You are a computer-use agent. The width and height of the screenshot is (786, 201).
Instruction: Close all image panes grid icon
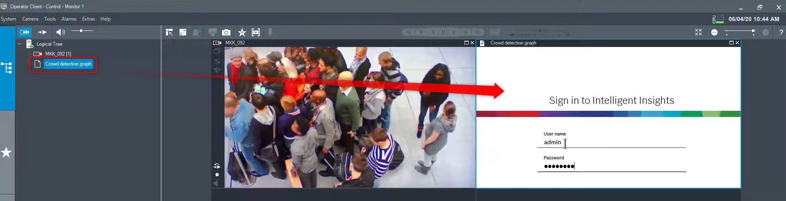pyautogui.click(x=698, y=33)
